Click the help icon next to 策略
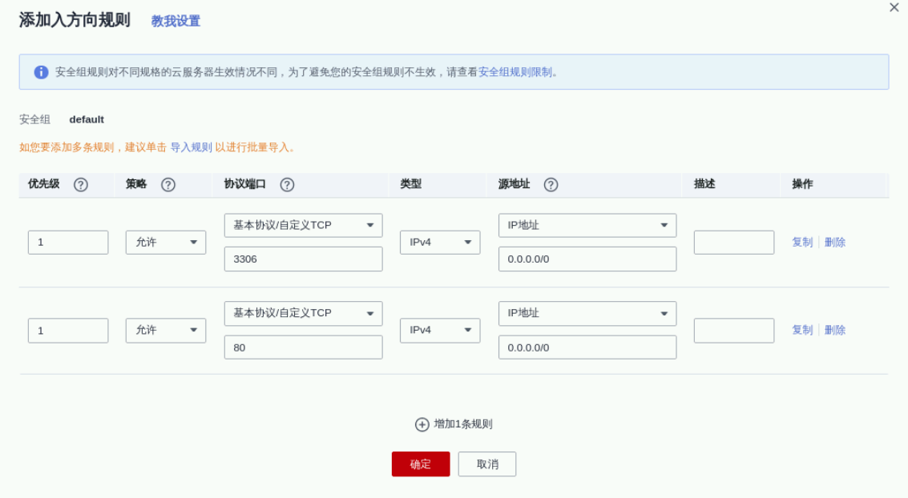This screenshot has height=498, width=908. (168, 185)
